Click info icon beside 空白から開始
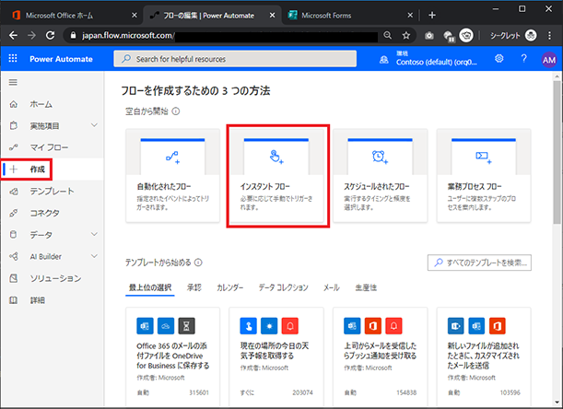Image resolution: width=563 pixels, height=409 pixels. 176,111
